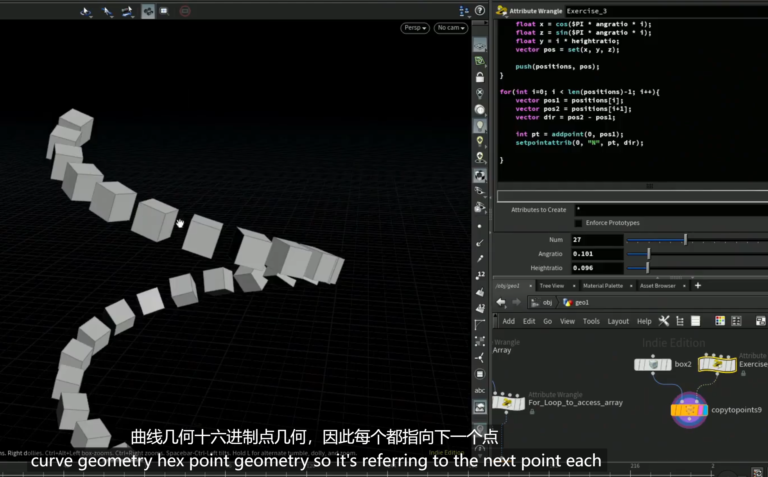Click the headlight only round lamp icon
The image size is (768, 477).
click(x=480, y=110)
